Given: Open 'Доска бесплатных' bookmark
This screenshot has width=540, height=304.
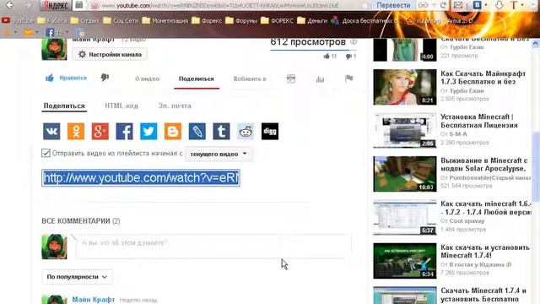Looking at the screenshot, I should coord(365,20).
